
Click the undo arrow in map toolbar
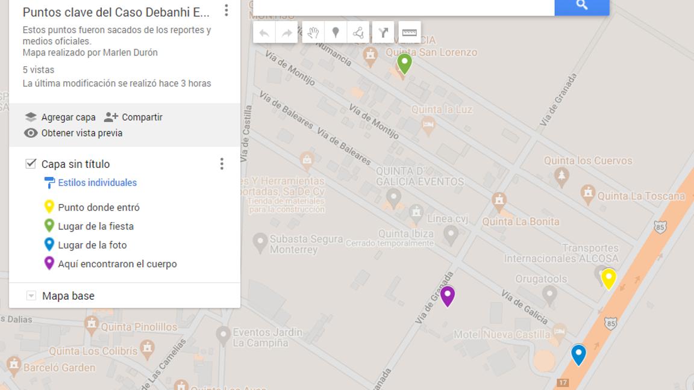pos(264,32)
